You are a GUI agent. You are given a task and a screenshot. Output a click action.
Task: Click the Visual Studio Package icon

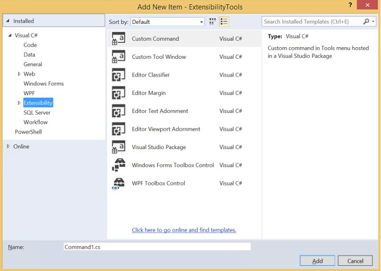(118, 147)
